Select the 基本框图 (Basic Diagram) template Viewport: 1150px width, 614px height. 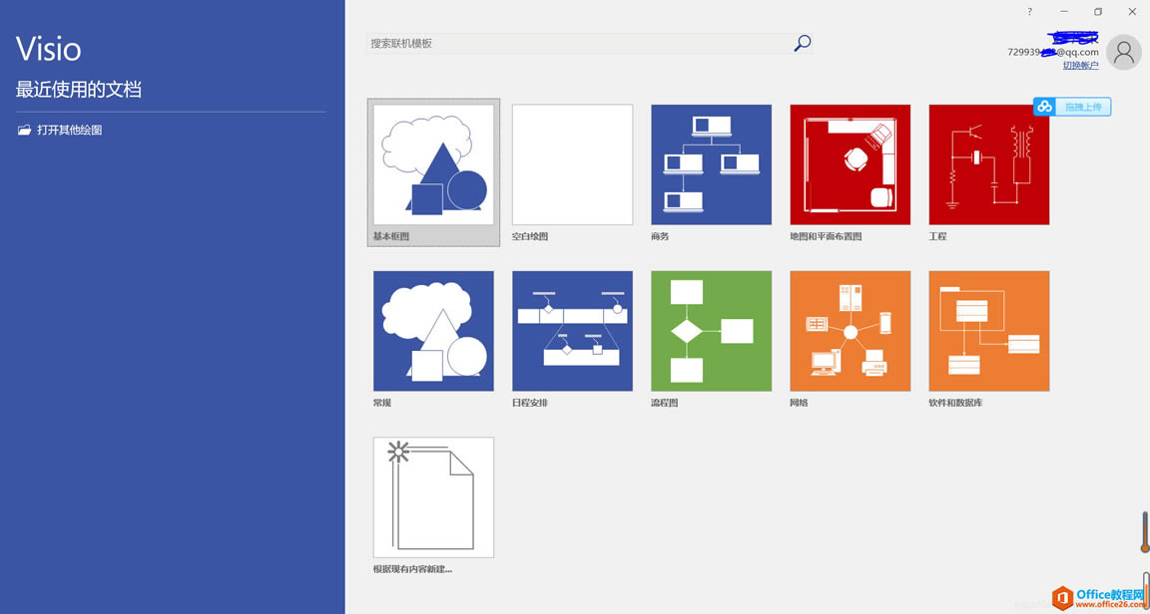click(433, 164)
